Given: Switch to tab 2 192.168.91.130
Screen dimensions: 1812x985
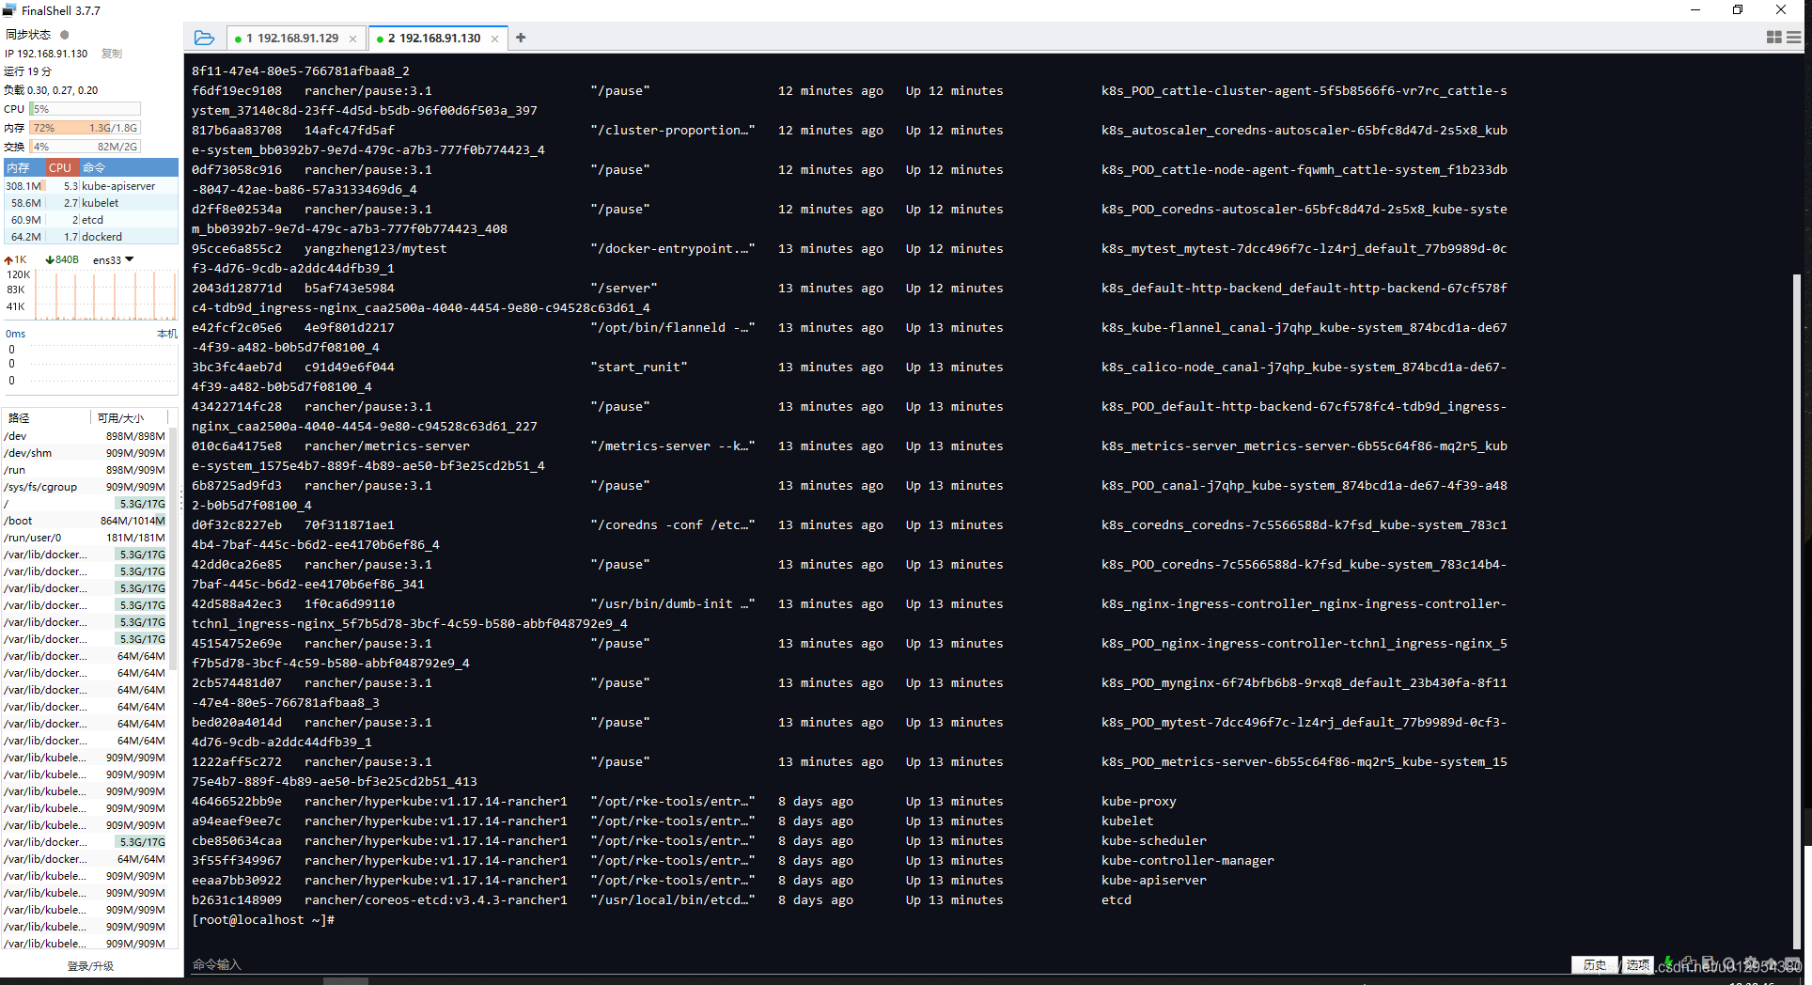Looking at the screenshot, I should (438, 39).
